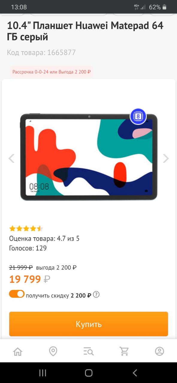Click the orange Купить button
This screenshot has height=383, width=177.
pyautogui.click(x=89, y=324)
